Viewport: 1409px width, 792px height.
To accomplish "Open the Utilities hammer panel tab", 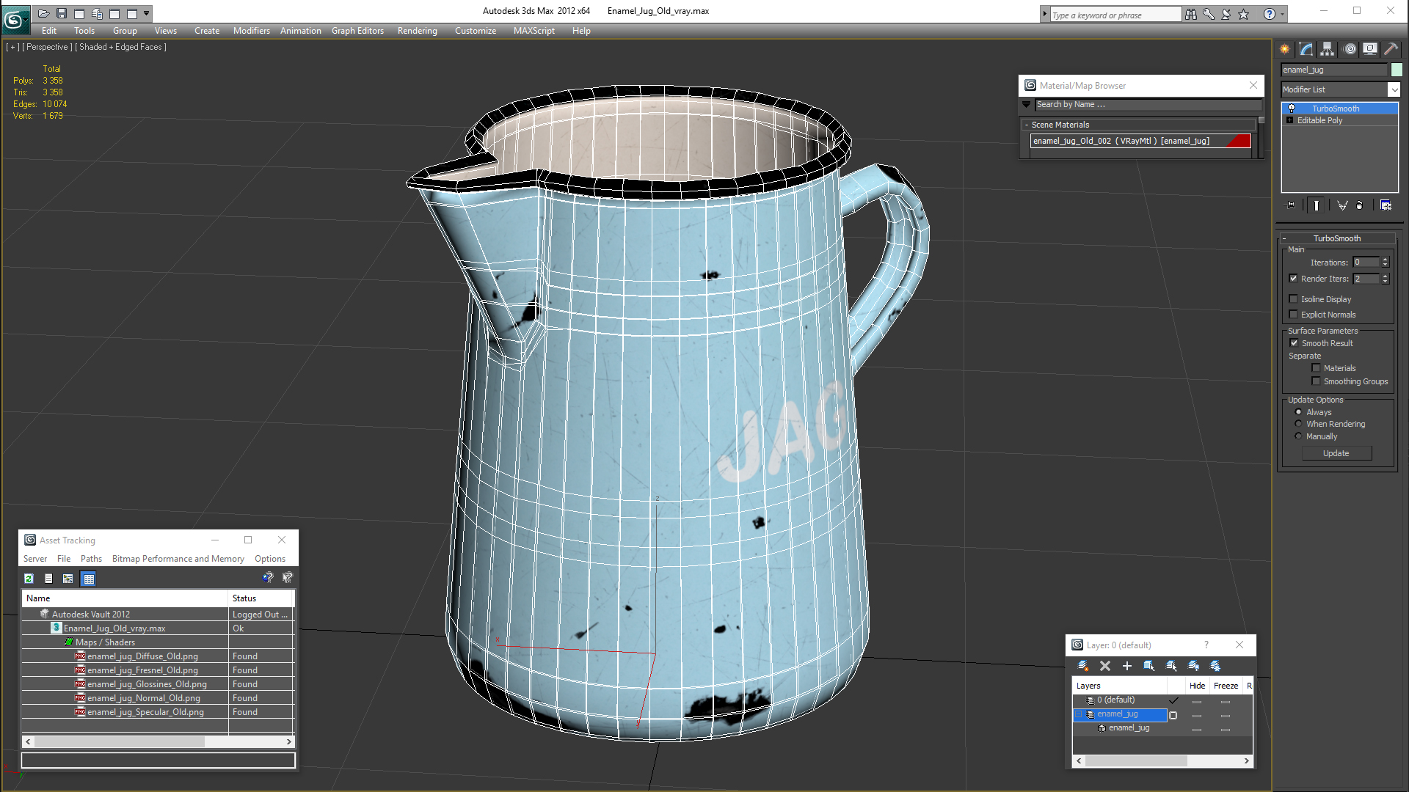I will click(x=1391, y=49).
